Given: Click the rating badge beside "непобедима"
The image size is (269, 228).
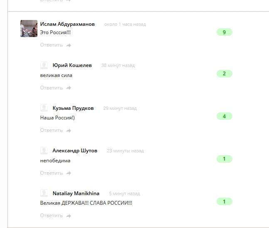Looking at the screenshot, I should (x=225, y=159).
